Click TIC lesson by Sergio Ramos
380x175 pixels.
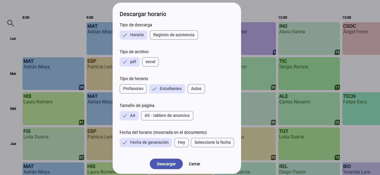pos(309,74)
